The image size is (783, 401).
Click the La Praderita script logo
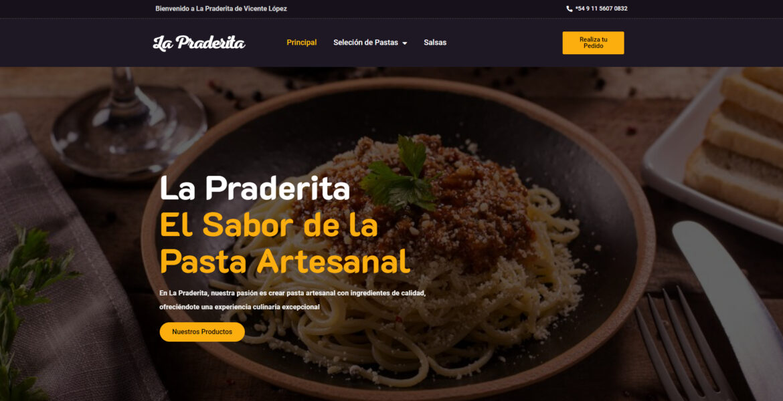point(199,43)
